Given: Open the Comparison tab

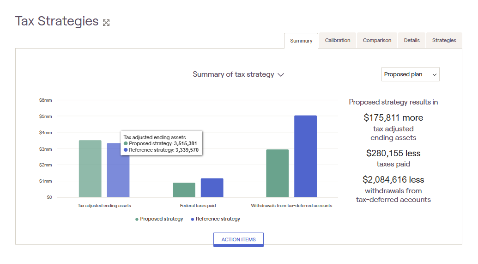Looking at the screenshot, I should (377, 40).
